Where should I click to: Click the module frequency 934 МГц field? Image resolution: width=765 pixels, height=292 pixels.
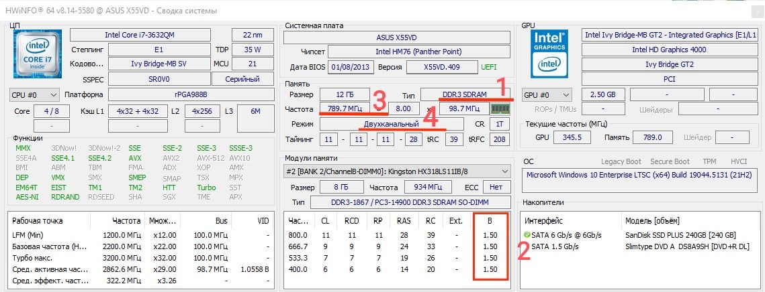coord(427,187)
